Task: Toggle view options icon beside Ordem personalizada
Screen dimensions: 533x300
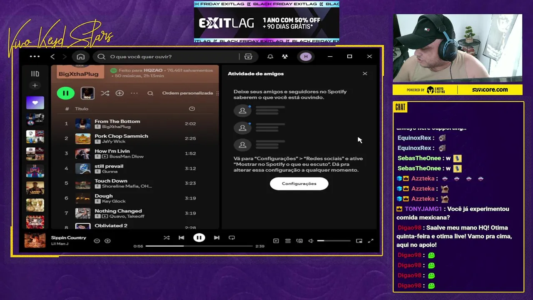Action: [x=217, y=93]
